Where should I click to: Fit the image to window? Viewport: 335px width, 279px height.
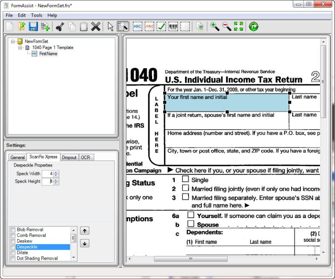(238, 27)
